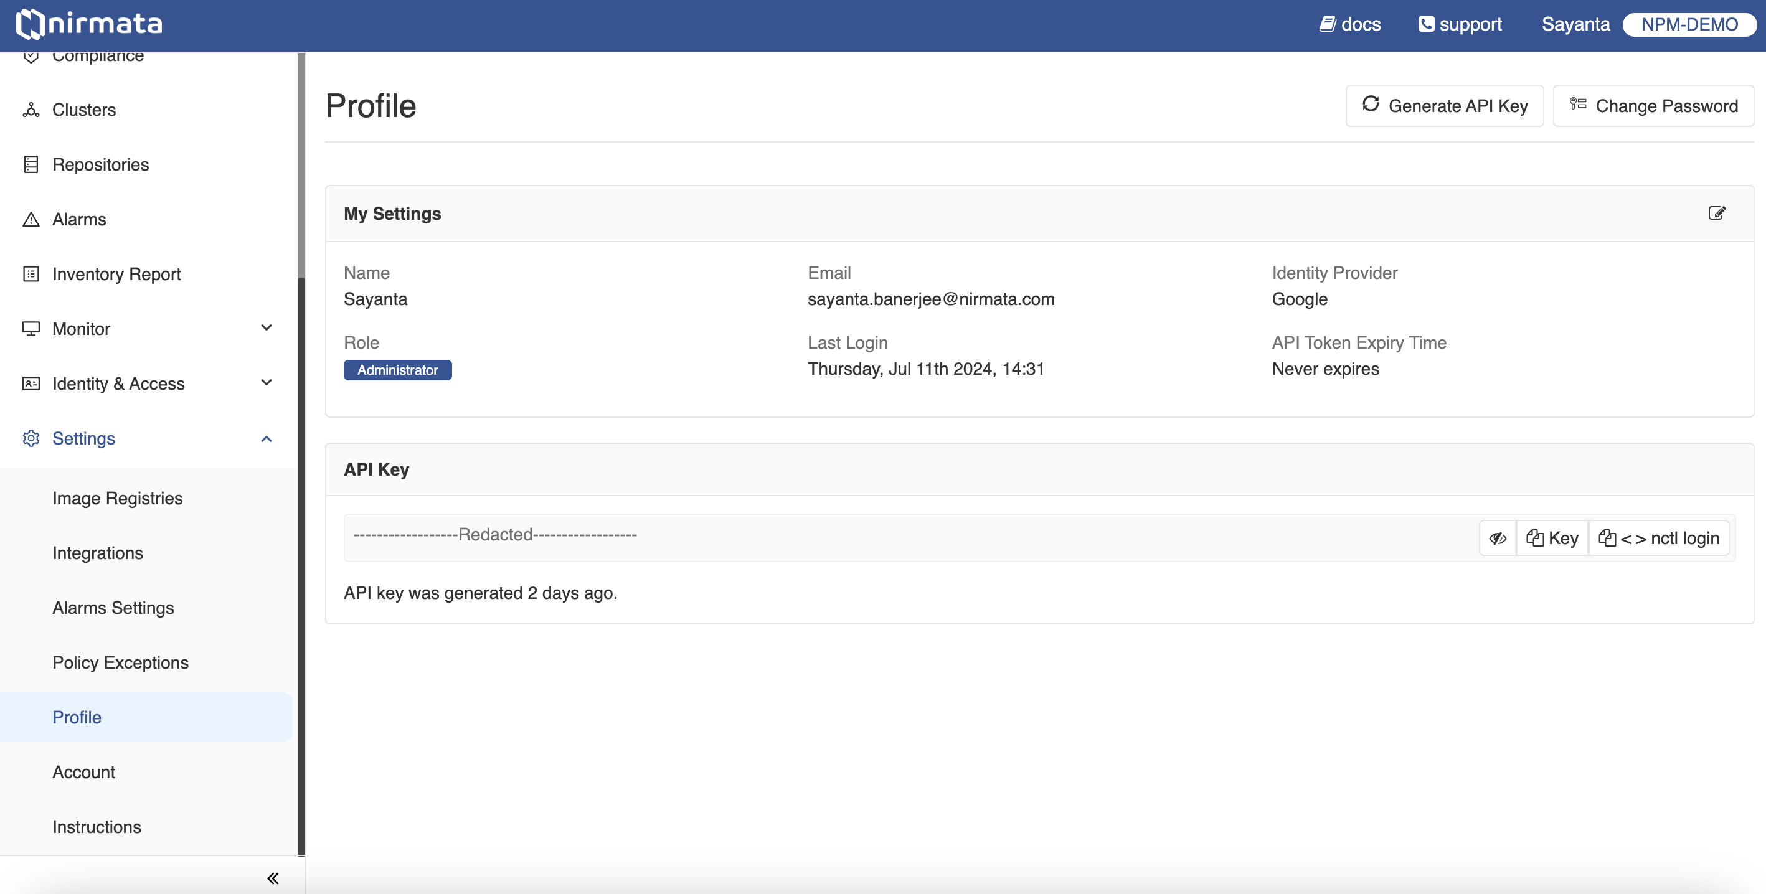The height and width of the screenshot is (894, 1766).
Task: Click the edit pencil icon in My Settings
Action: pyautogui.click(x=1717, y=213)
